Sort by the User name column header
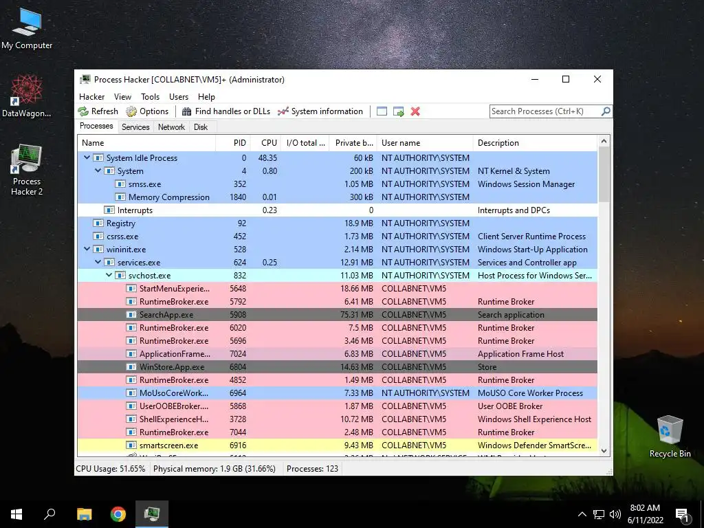 [425, 143]
